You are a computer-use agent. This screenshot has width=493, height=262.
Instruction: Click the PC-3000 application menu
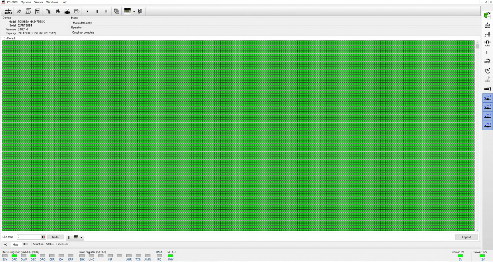tap(12, 2)
